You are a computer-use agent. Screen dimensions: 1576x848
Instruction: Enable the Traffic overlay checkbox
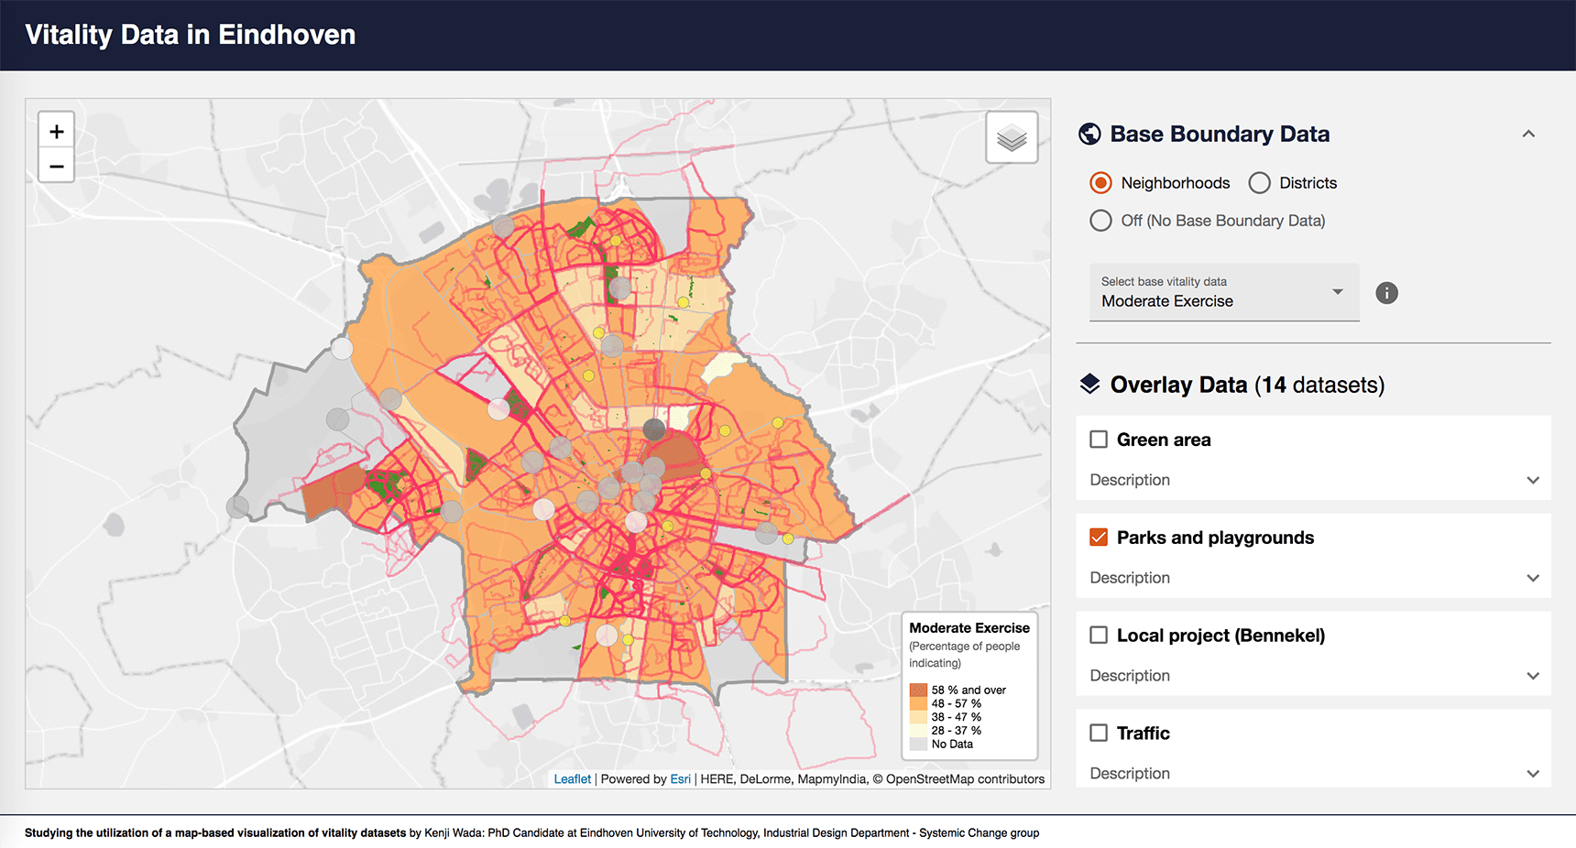click(1099, 733)
